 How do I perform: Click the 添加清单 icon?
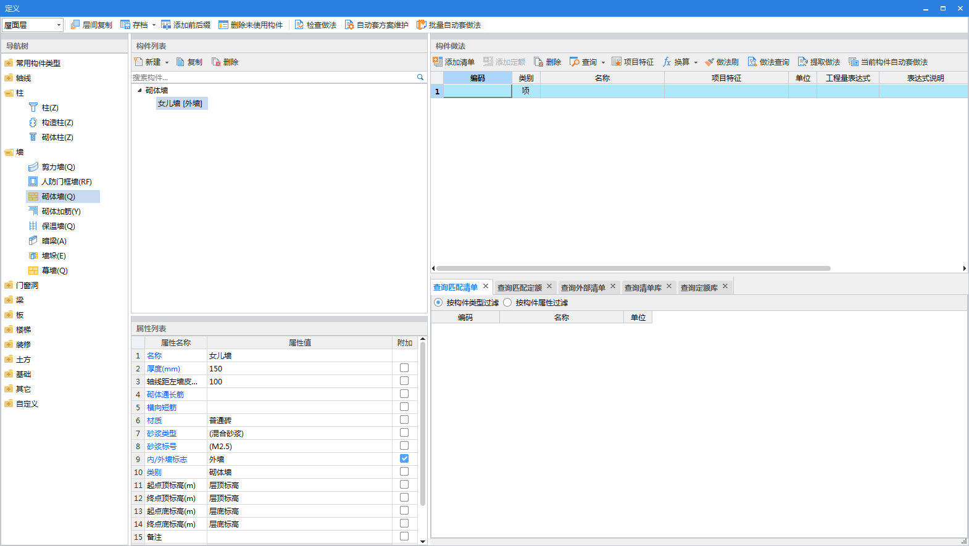(438, 62)
